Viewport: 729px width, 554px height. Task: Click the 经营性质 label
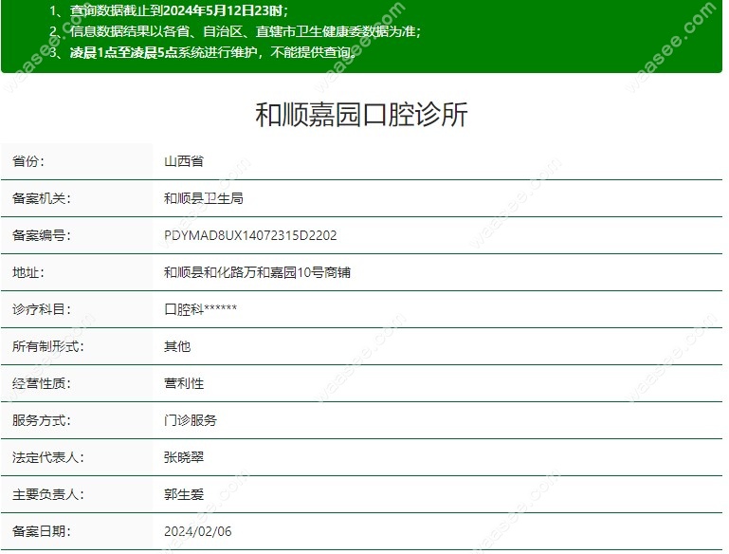tap(42, 383)
